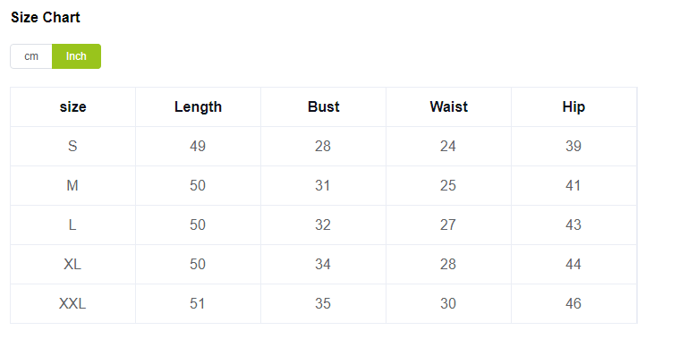
Task: Click the size column header
Action: (72, 107)
